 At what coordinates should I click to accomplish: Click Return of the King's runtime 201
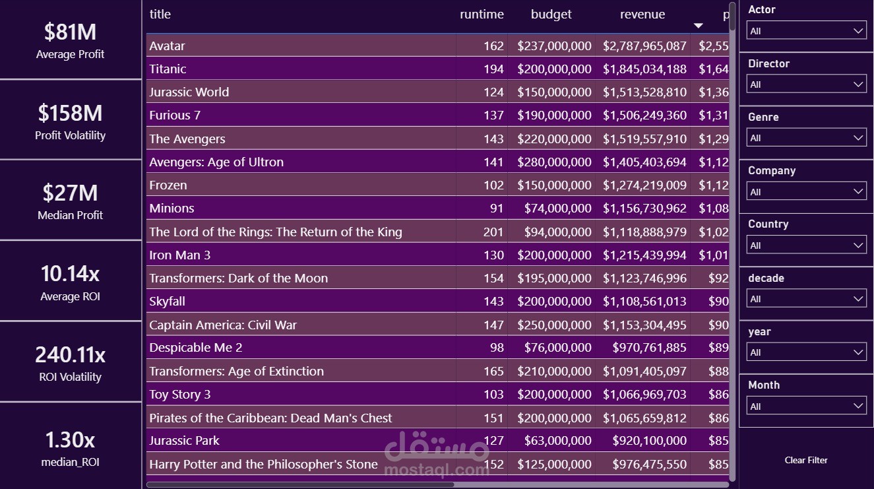click(493, 232)
